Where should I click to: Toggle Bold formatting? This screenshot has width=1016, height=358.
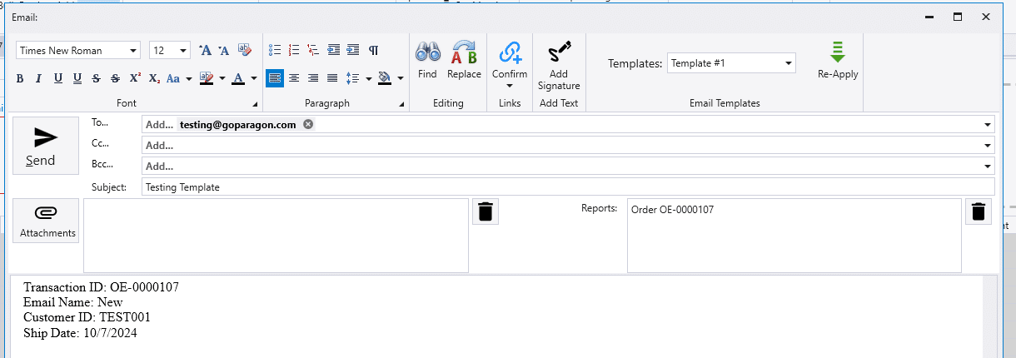[x=18, y=78]
